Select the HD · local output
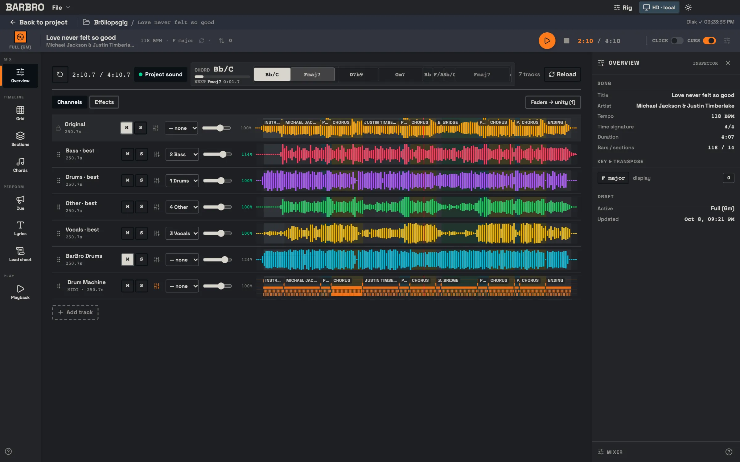The image size is (740, 462). click(659, 7)
